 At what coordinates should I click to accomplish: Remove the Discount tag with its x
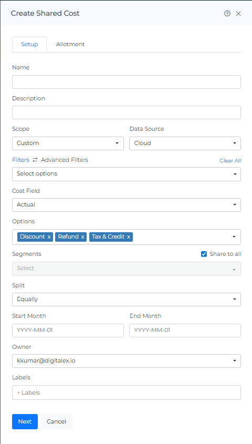click(49, 237)
